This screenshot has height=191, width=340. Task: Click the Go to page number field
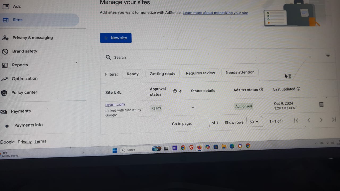(x=202, y=123)
